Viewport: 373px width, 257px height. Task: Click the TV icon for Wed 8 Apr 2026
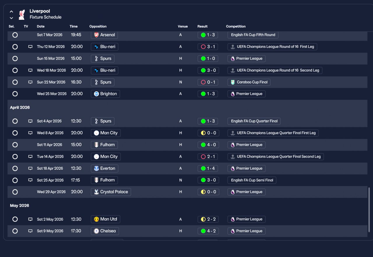[x=30, y=133]
